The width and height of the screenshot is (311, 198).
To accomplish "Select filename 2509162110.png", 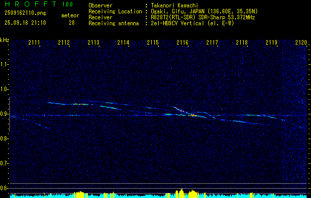I will (x=25, y=13).
